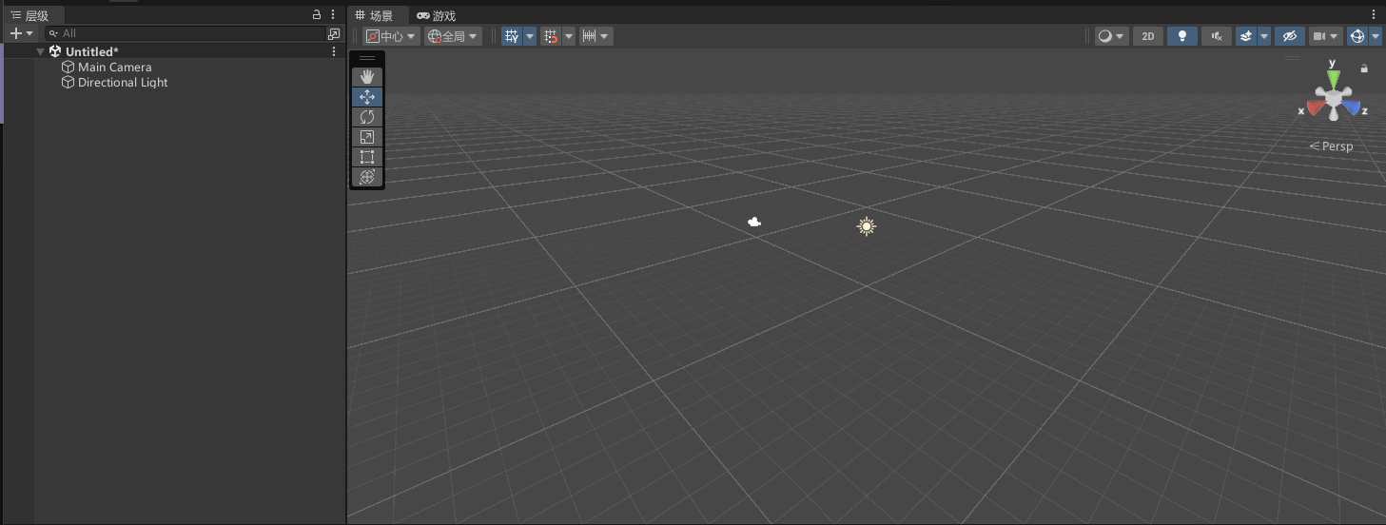
Task: Click the create object plus button
Action: tap(15, 33)
